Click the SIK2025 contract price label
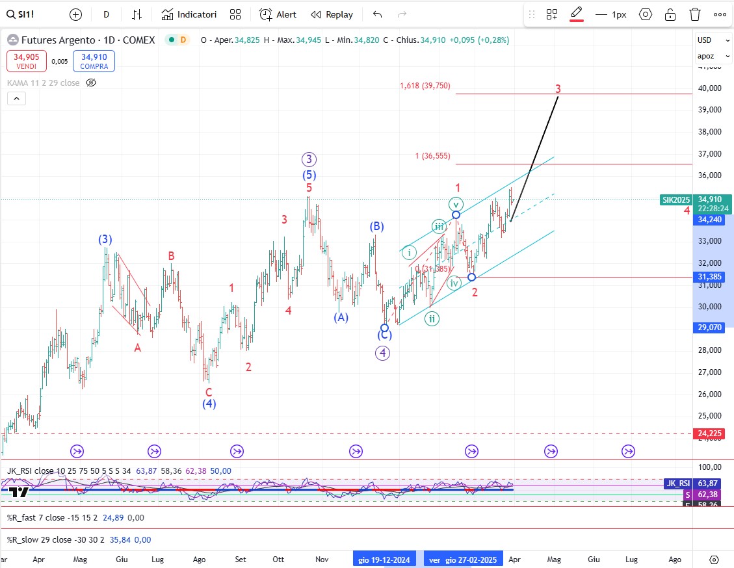Viewport: 734px width, 568px height. [676, 200]
